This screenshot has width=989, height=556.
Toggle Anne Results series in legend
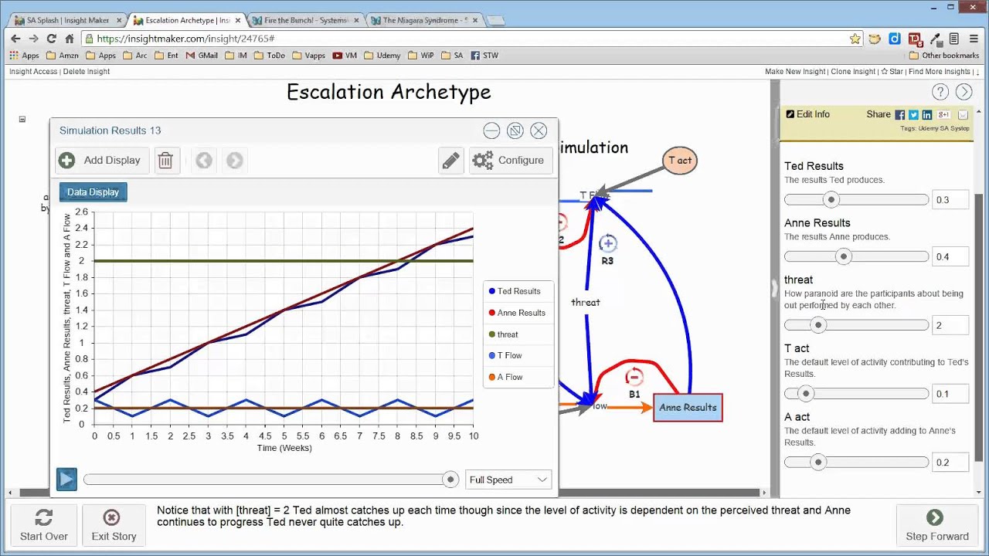(x=518, y=313)
